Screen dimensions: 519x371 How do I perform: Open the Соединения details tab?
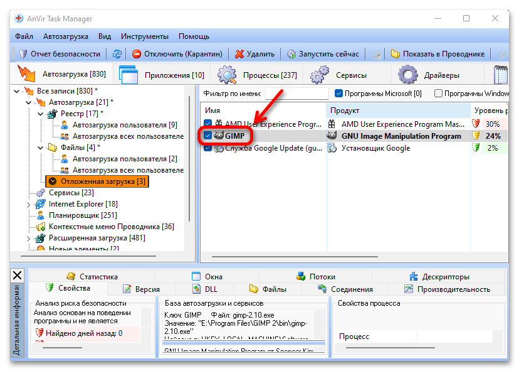(x=345, y=289)
